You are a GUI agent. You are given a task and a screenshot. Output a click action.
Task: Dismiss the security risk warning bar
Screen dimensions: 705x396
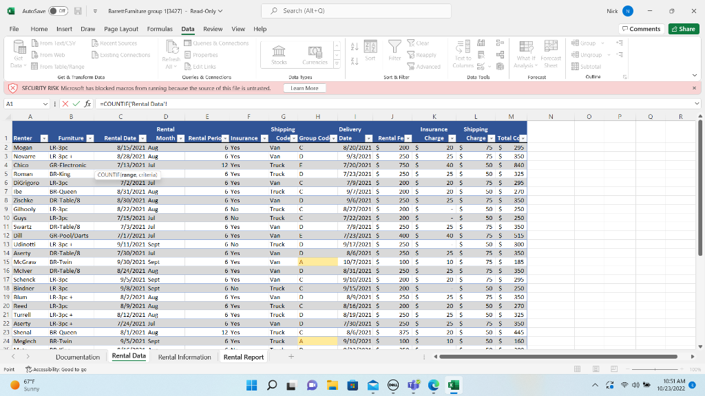click(694, 88)
